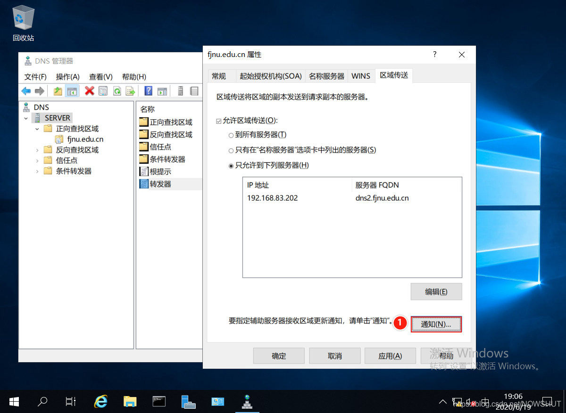Expand the 反向查找区域 tree node
This screenshot has height=413, width=566.
tap(37, 150)
